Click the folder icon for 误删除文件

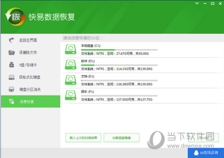tap(12, 52)
